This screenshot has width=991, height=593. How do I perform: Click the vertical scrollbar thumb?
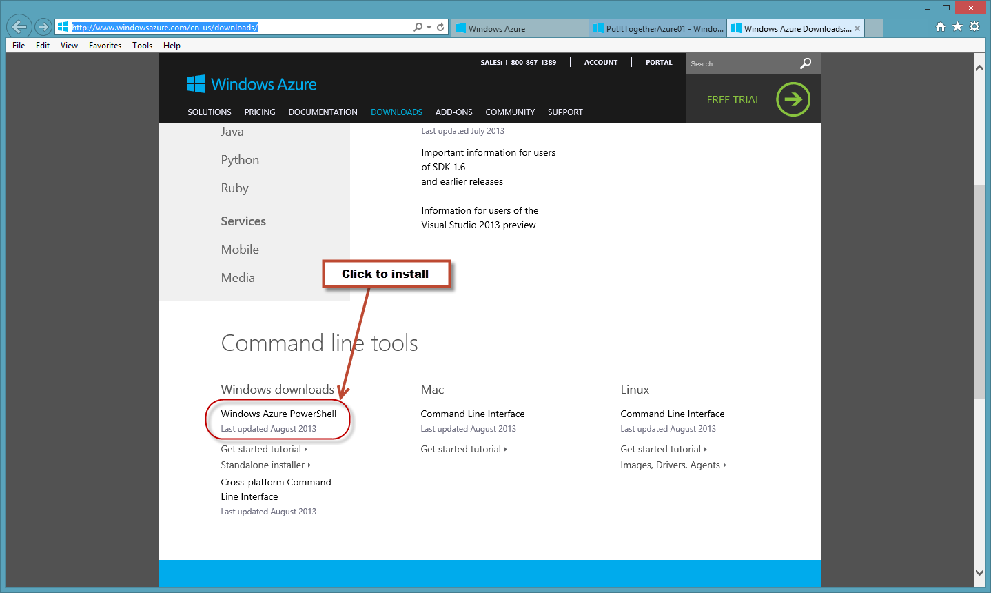[979, 292]
